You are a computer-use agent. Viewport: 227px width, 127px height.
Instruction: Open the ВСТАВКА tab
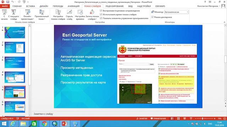coord(31,6)
